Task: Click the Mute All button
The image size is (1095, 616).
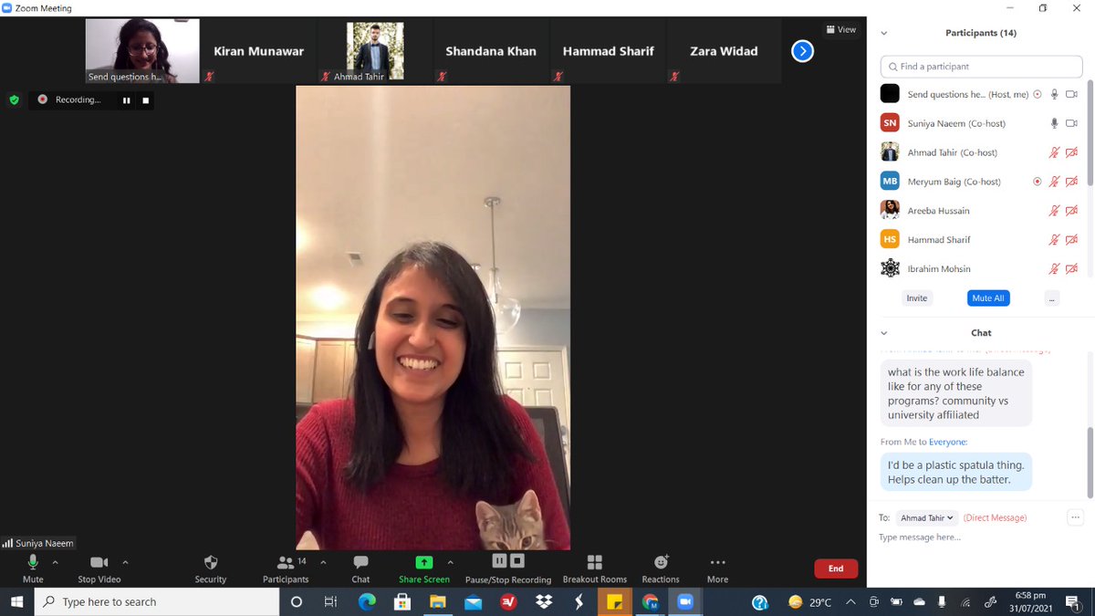Action: point(988,298)
